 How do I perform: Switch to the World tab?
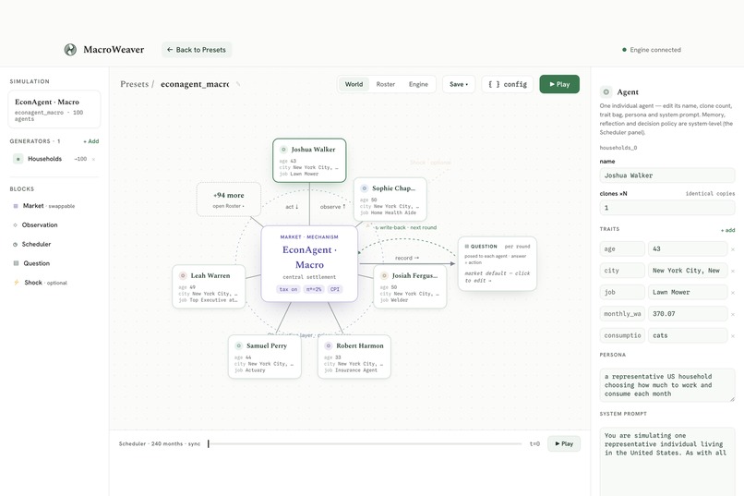click(x=354, y=84)
